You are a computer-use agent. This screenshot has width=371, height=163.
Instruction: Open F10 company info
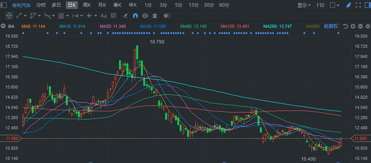click(x=321, y=5)
